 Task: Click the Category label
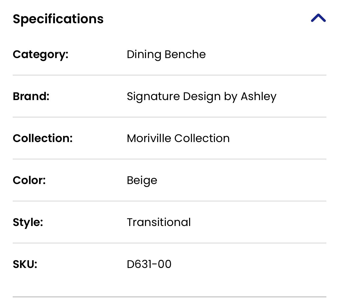[40, 54]
